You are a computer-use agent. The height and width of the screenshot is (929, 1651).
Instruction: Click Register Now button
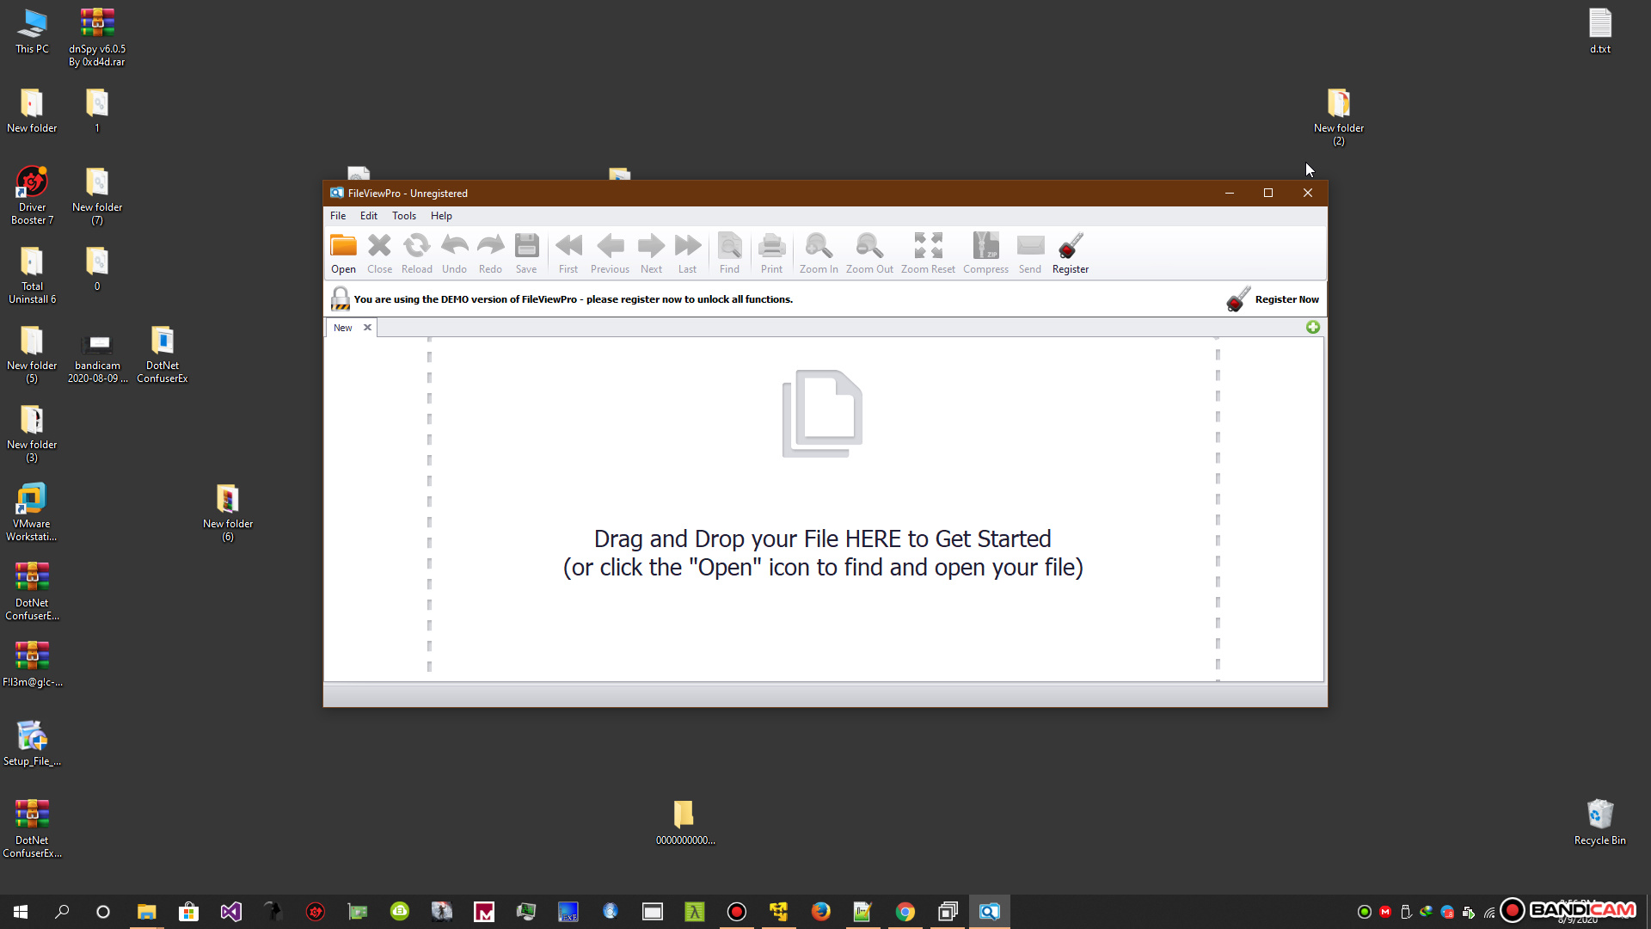click(x=1286, y=298)
